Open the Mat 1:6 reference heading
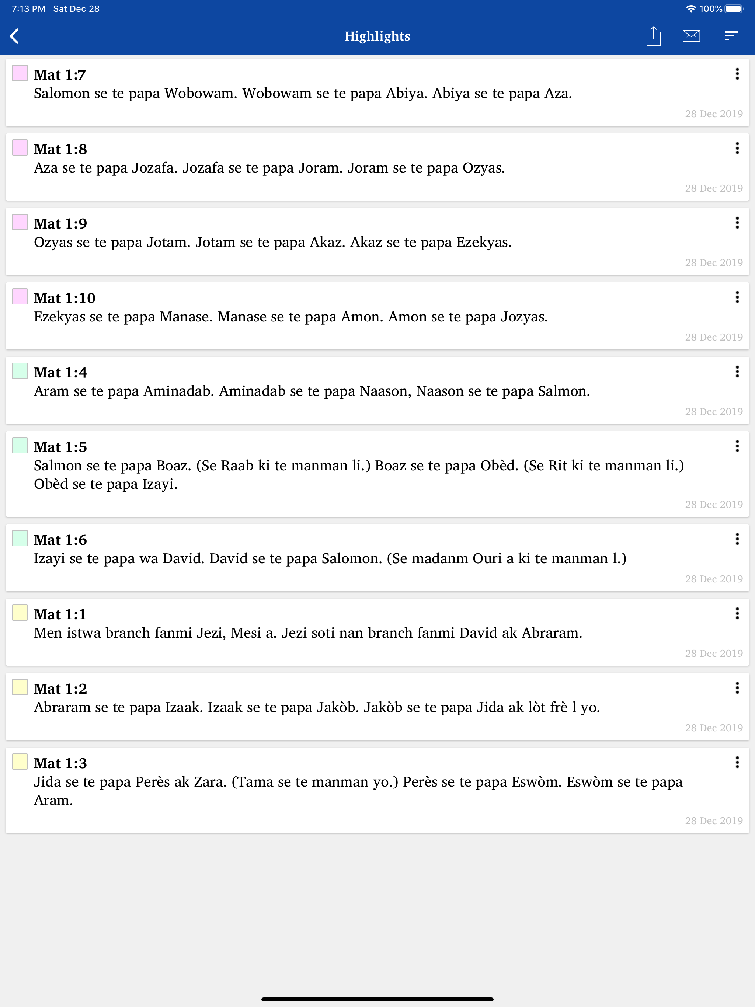This screenshot has width=755, height=1007. coord(60,540)
